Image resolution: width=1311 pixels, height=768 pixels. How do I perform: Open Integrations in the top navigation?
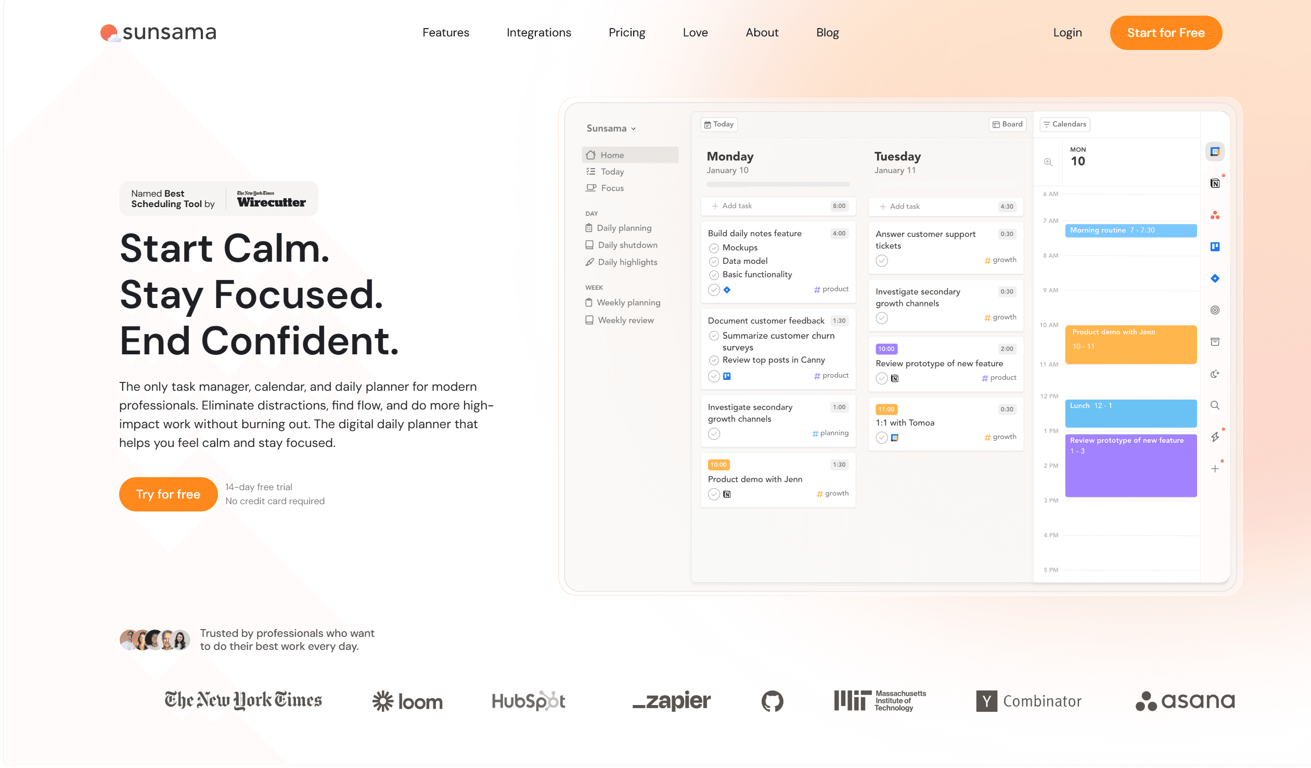[x=538, y=33]
